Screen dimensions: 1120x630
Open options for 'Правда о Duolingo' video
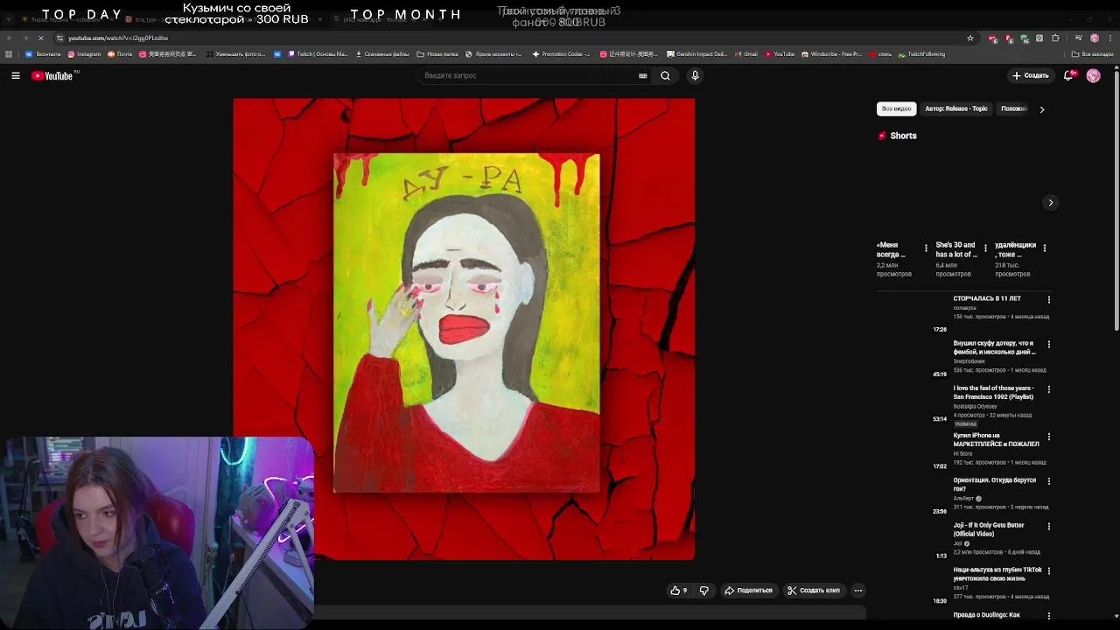(1049, 616)
